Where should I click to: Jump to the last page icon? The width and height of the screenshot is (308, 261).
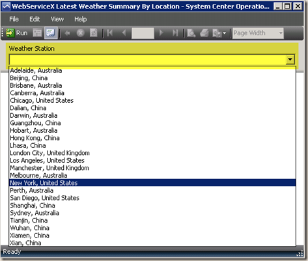175,33
